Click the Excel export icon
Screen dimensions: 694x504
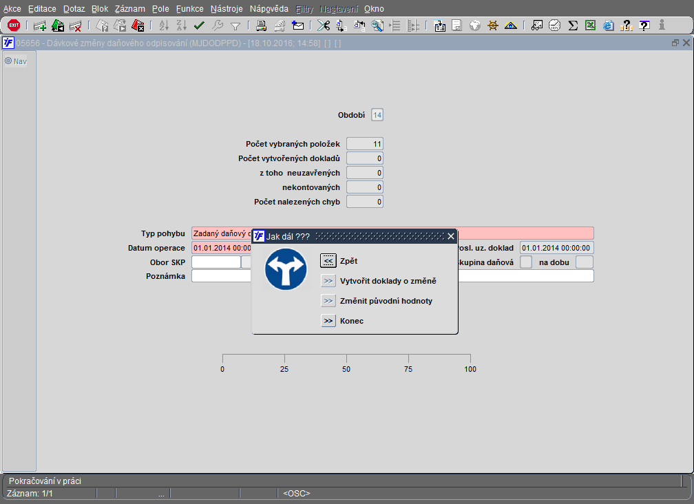tap(591, 25)
